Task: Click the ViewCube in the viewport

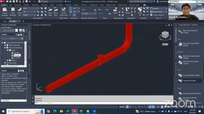Action: pyautogui.click(x=165, y=35)
